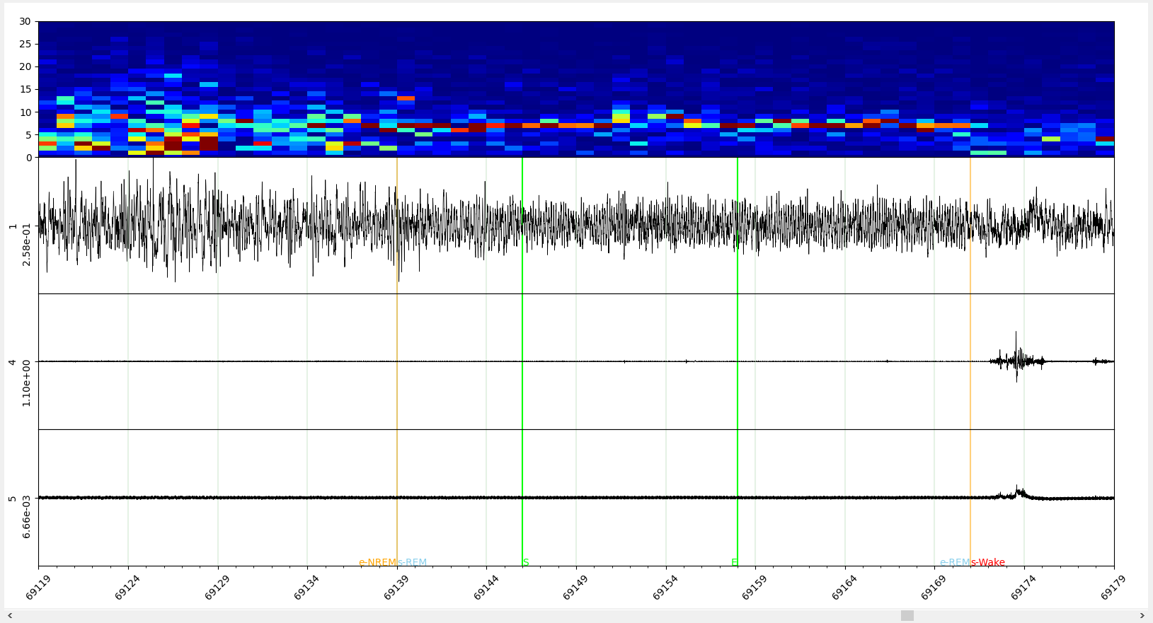Image resolution: width=1153 pixels, height=623 pixels.
Task: Click the x-axis tick label 69119
Action: click(x=39, y=587)
